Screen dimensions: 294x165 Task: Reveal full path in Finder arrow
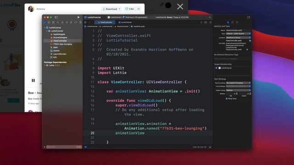click(x=247, y=49)
